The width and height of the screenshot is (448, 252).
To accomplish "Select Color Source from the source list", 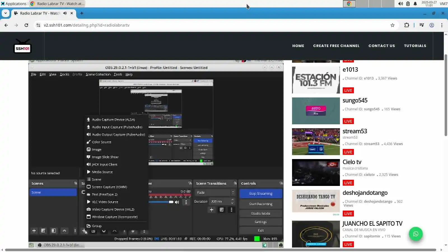I will (x=101, y=142).
